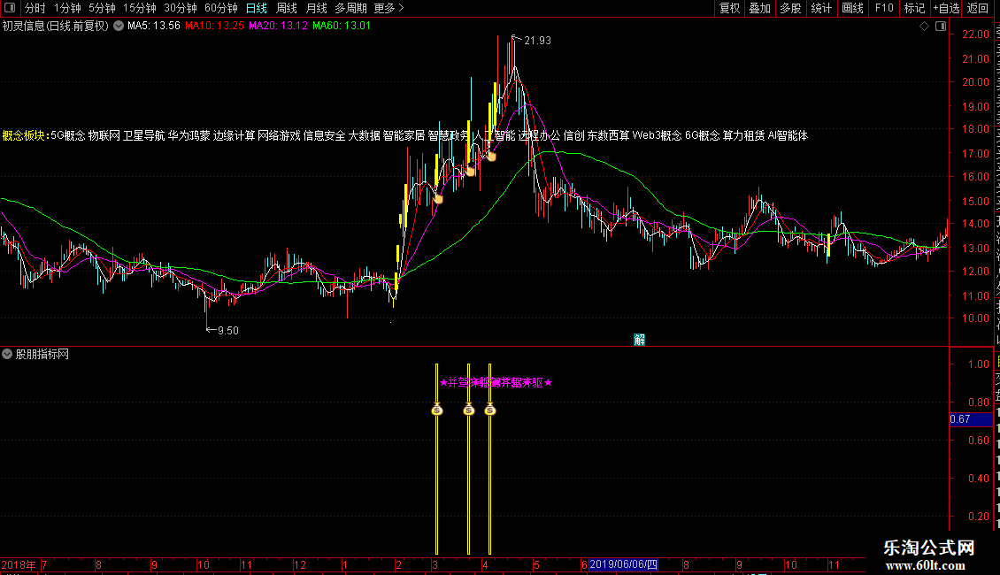Toggle the side panel icon at chart top-right
Viewport: 1000px width, 575px height.
coord(941,27)
